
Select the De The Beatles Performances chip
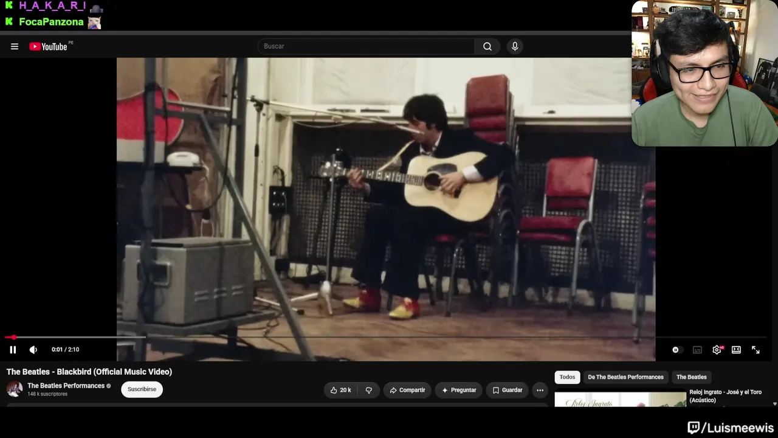point(625,377)
